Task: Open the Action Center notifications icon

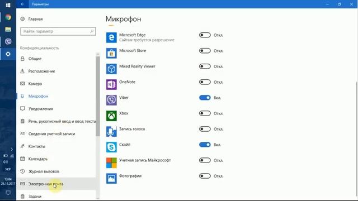Action: (x=8, y=193)
